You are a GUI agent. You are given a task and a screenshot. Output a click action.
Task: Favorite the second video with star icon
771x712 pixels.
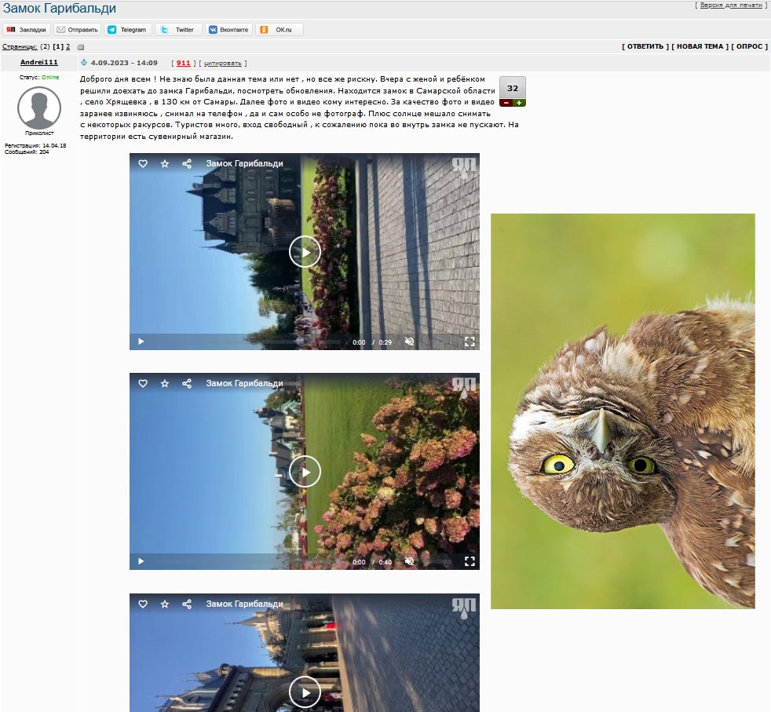(165, 384)
